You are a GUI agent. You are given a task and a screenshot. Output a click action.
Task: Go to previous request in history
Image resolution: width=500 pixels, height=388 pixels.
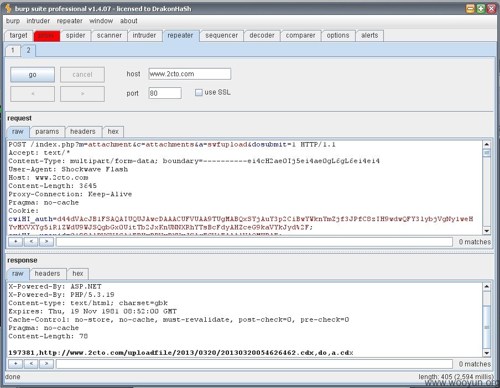pyautogui.click(x=33, y=93)
